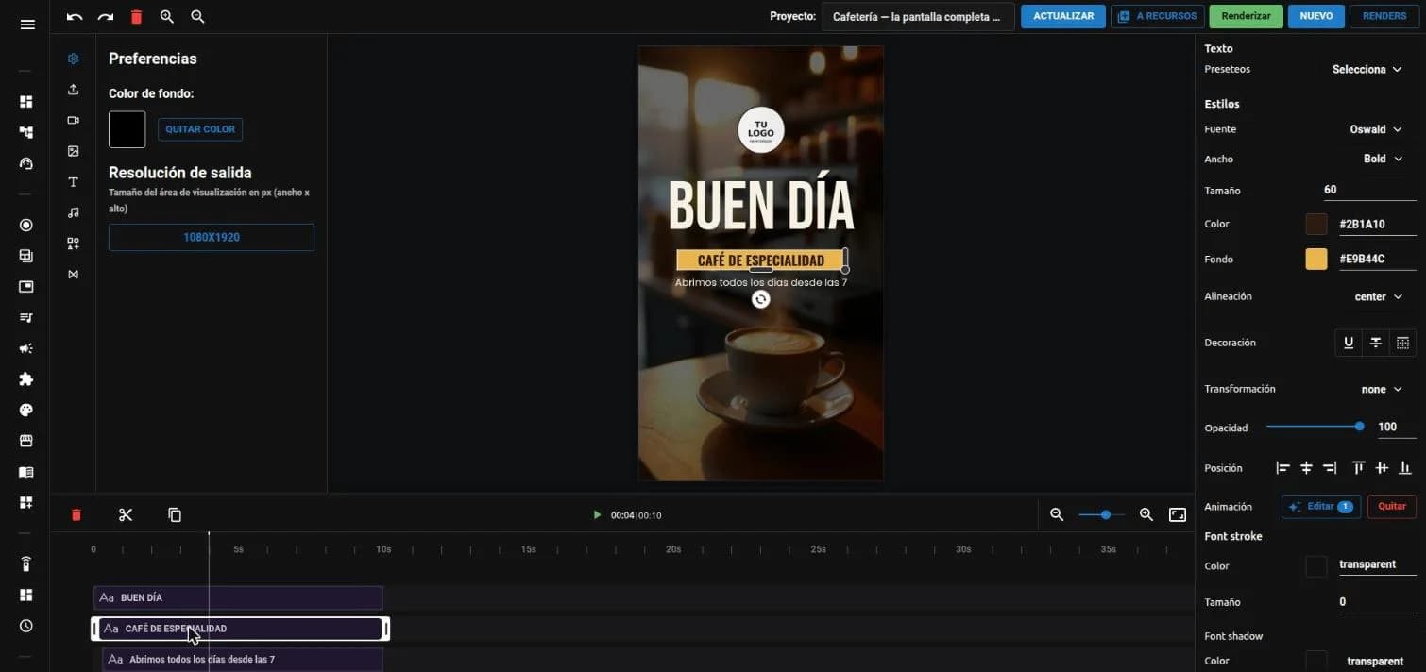Image resolution: width=1426 pixels, height=672 pixels.
Task: Click the ACTUALIZAR button
Action: [x=1063, y=17]
